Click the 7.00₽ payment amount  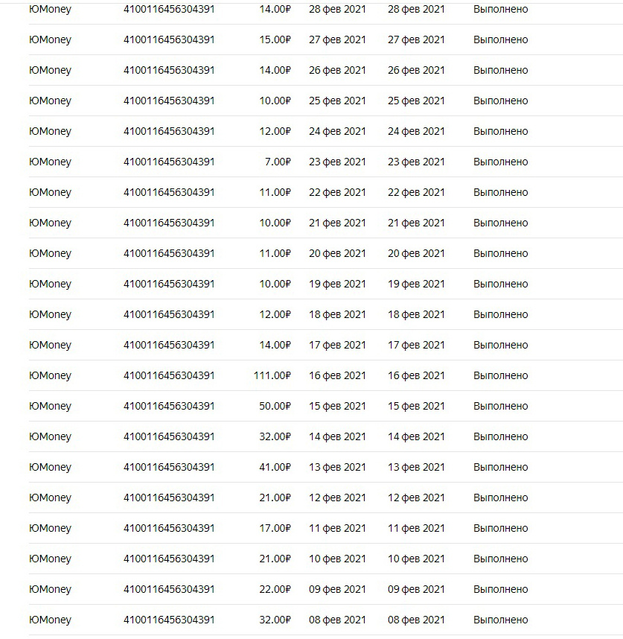278,162
